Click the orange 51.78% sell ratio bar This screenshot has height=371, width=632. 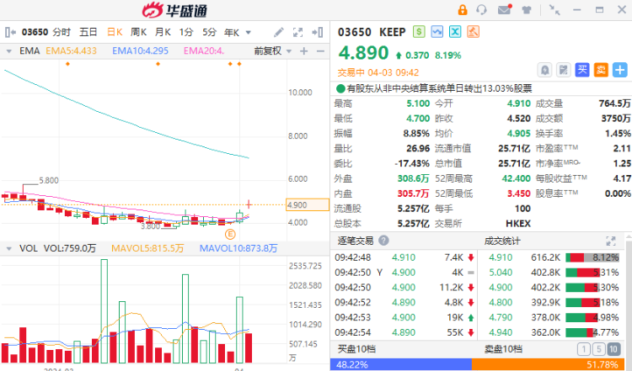(549, 364)
